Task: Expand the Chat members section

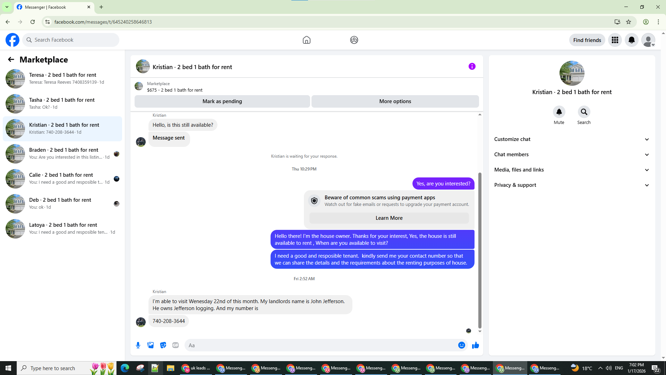Action: pos(572,155)
